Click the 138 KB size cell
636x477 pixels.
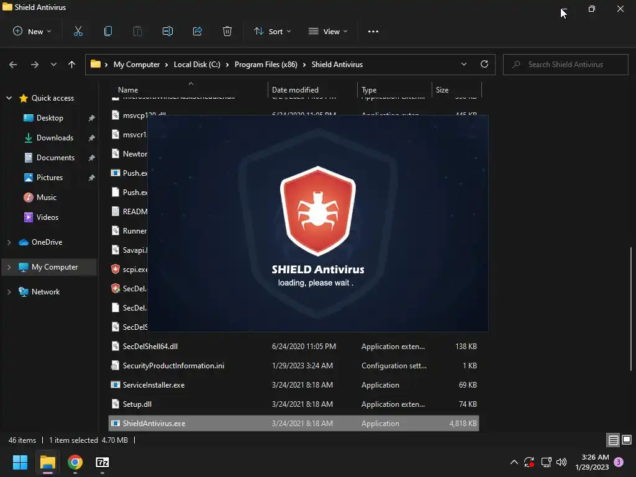466,347
